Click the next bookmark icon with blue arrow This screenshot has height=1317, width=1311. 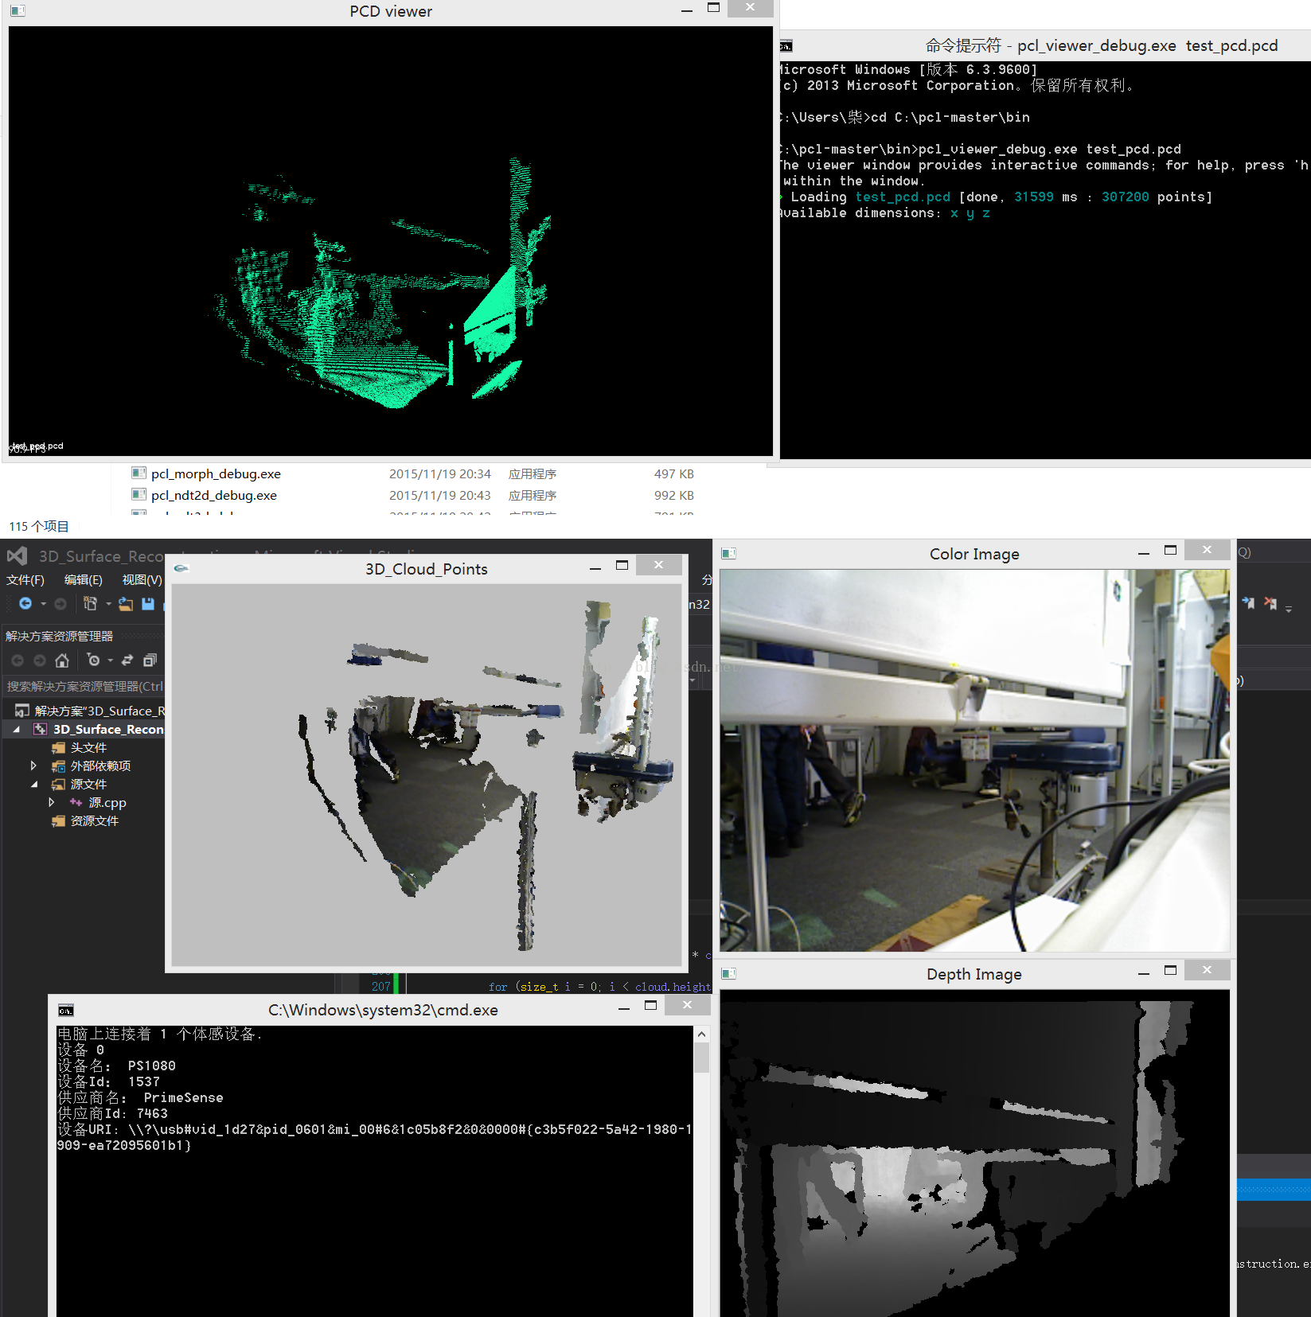point(1248,604)
